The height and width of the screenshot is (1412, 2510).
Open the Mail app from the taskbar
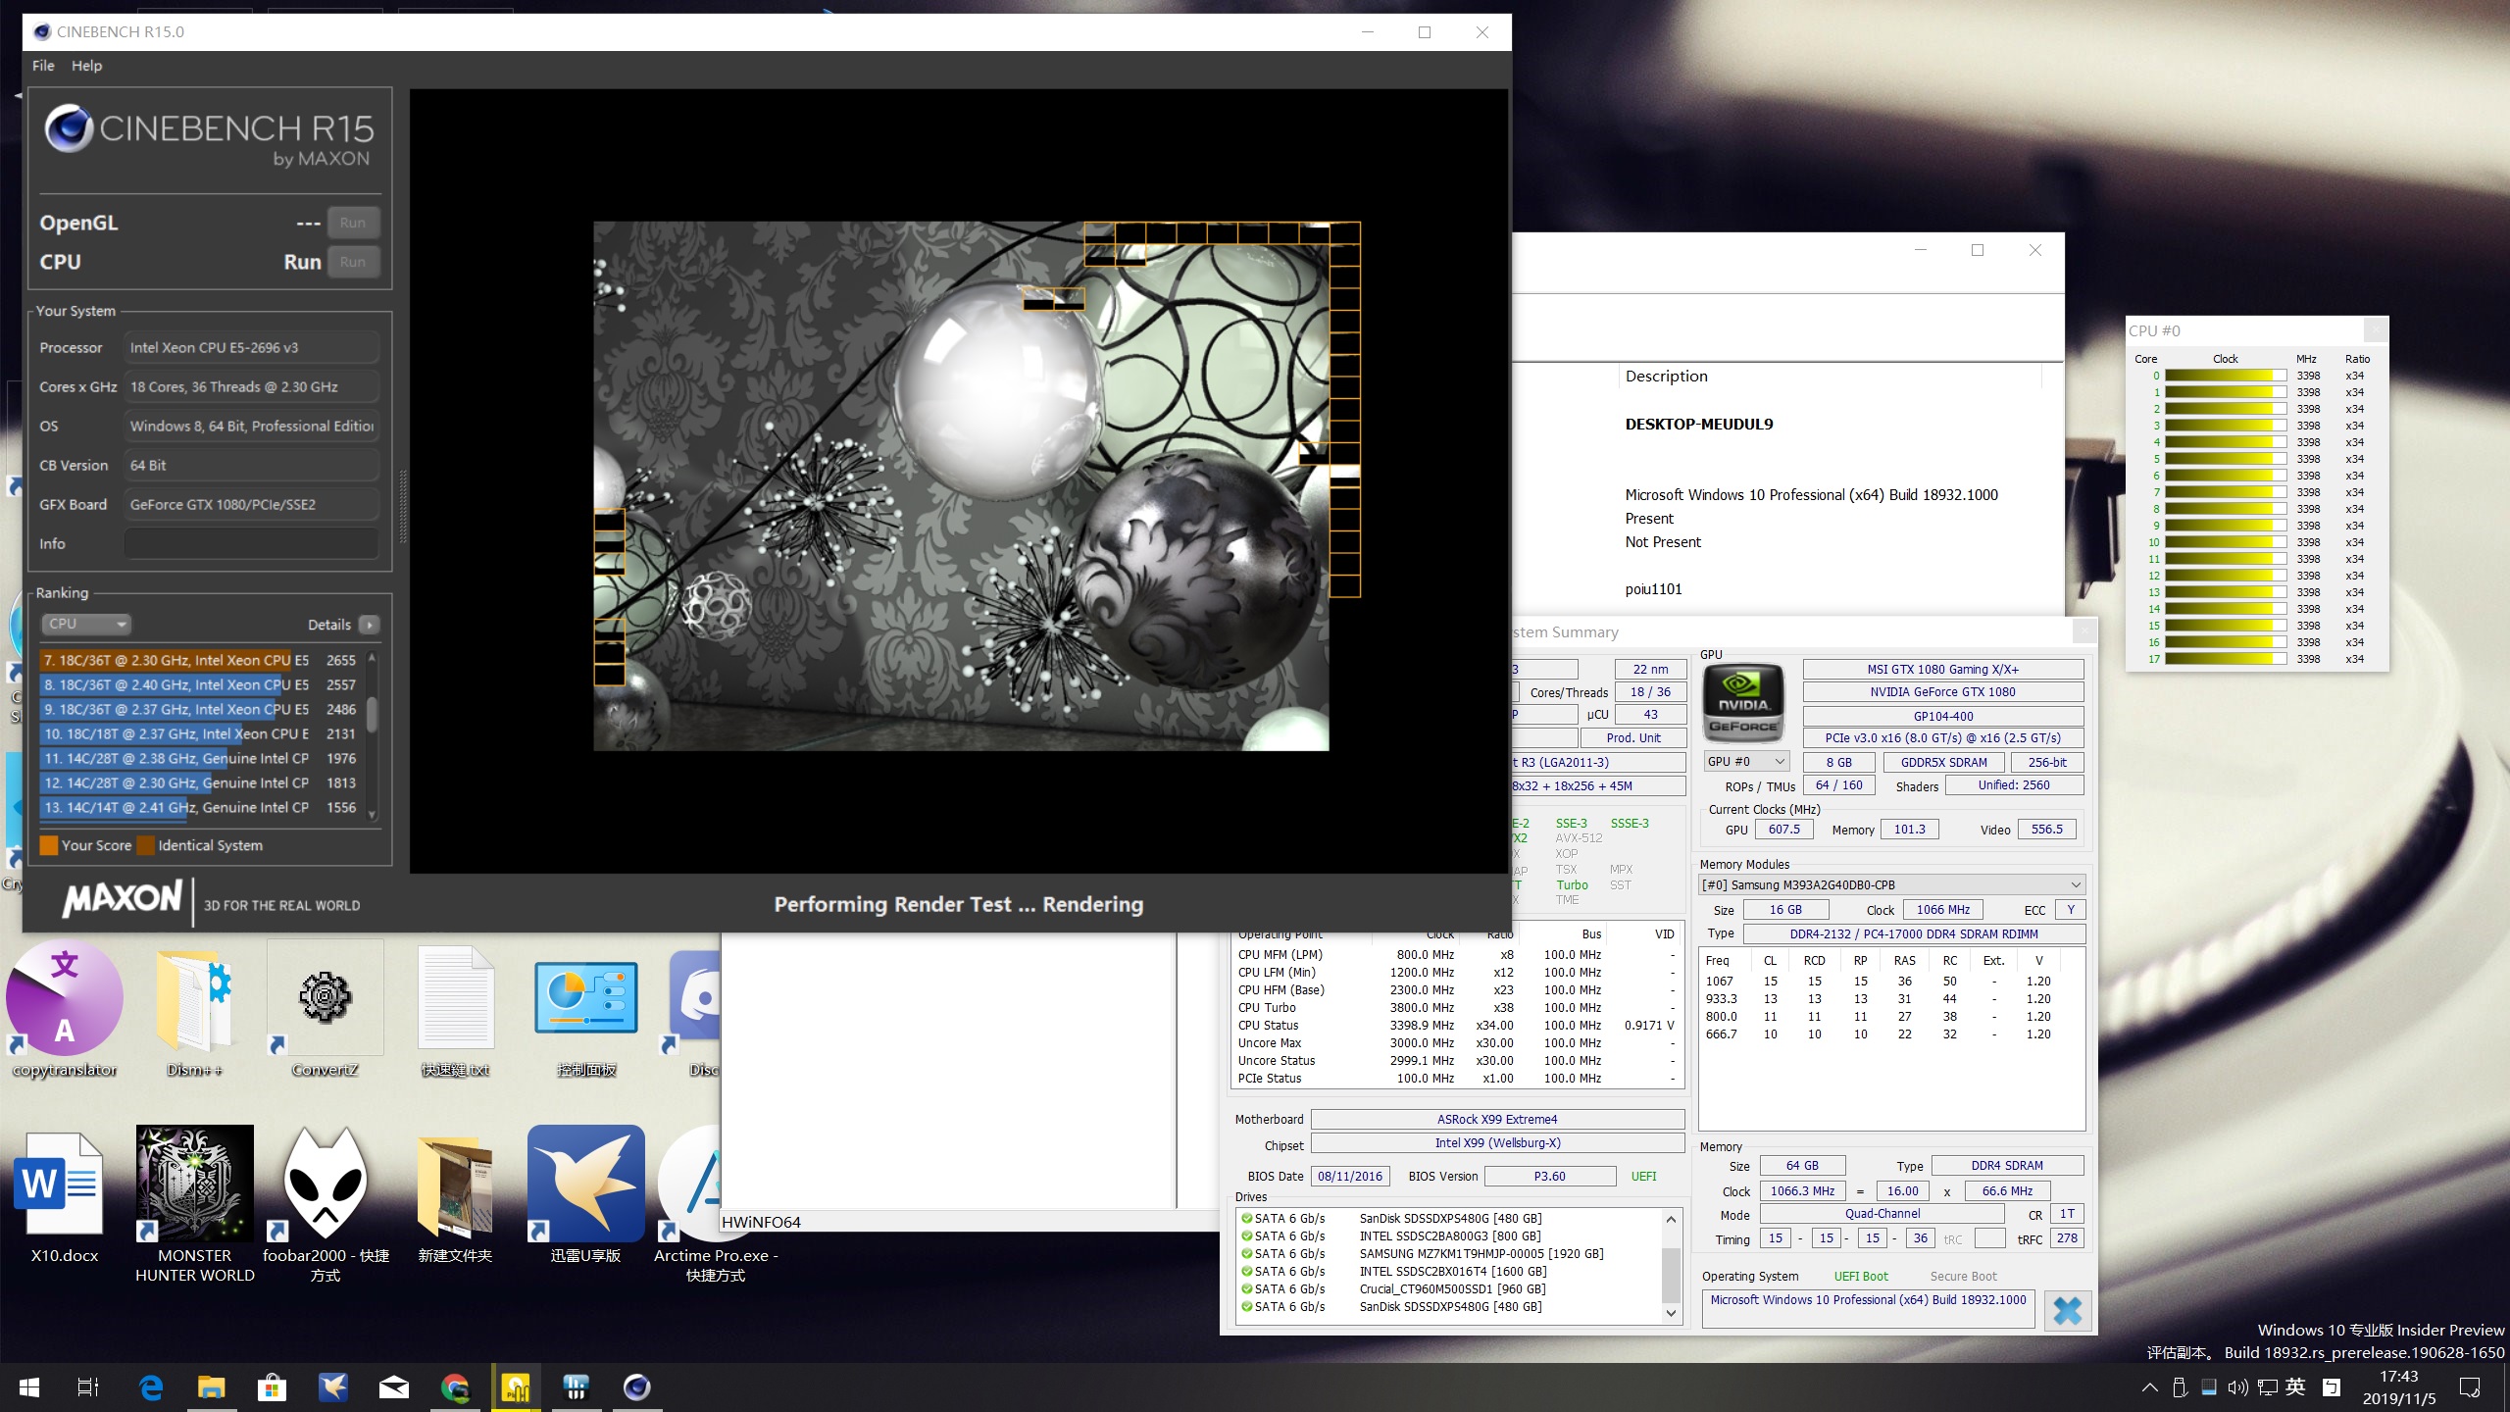[394, 1387]
